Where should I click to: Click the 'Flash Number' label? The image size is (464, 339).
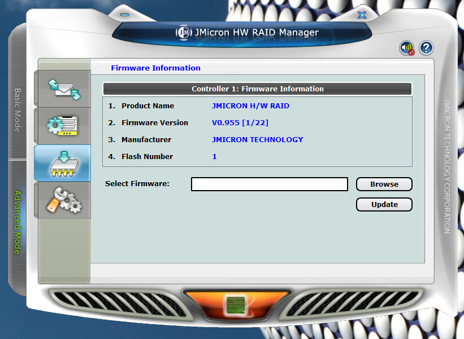tap(147, 156)
